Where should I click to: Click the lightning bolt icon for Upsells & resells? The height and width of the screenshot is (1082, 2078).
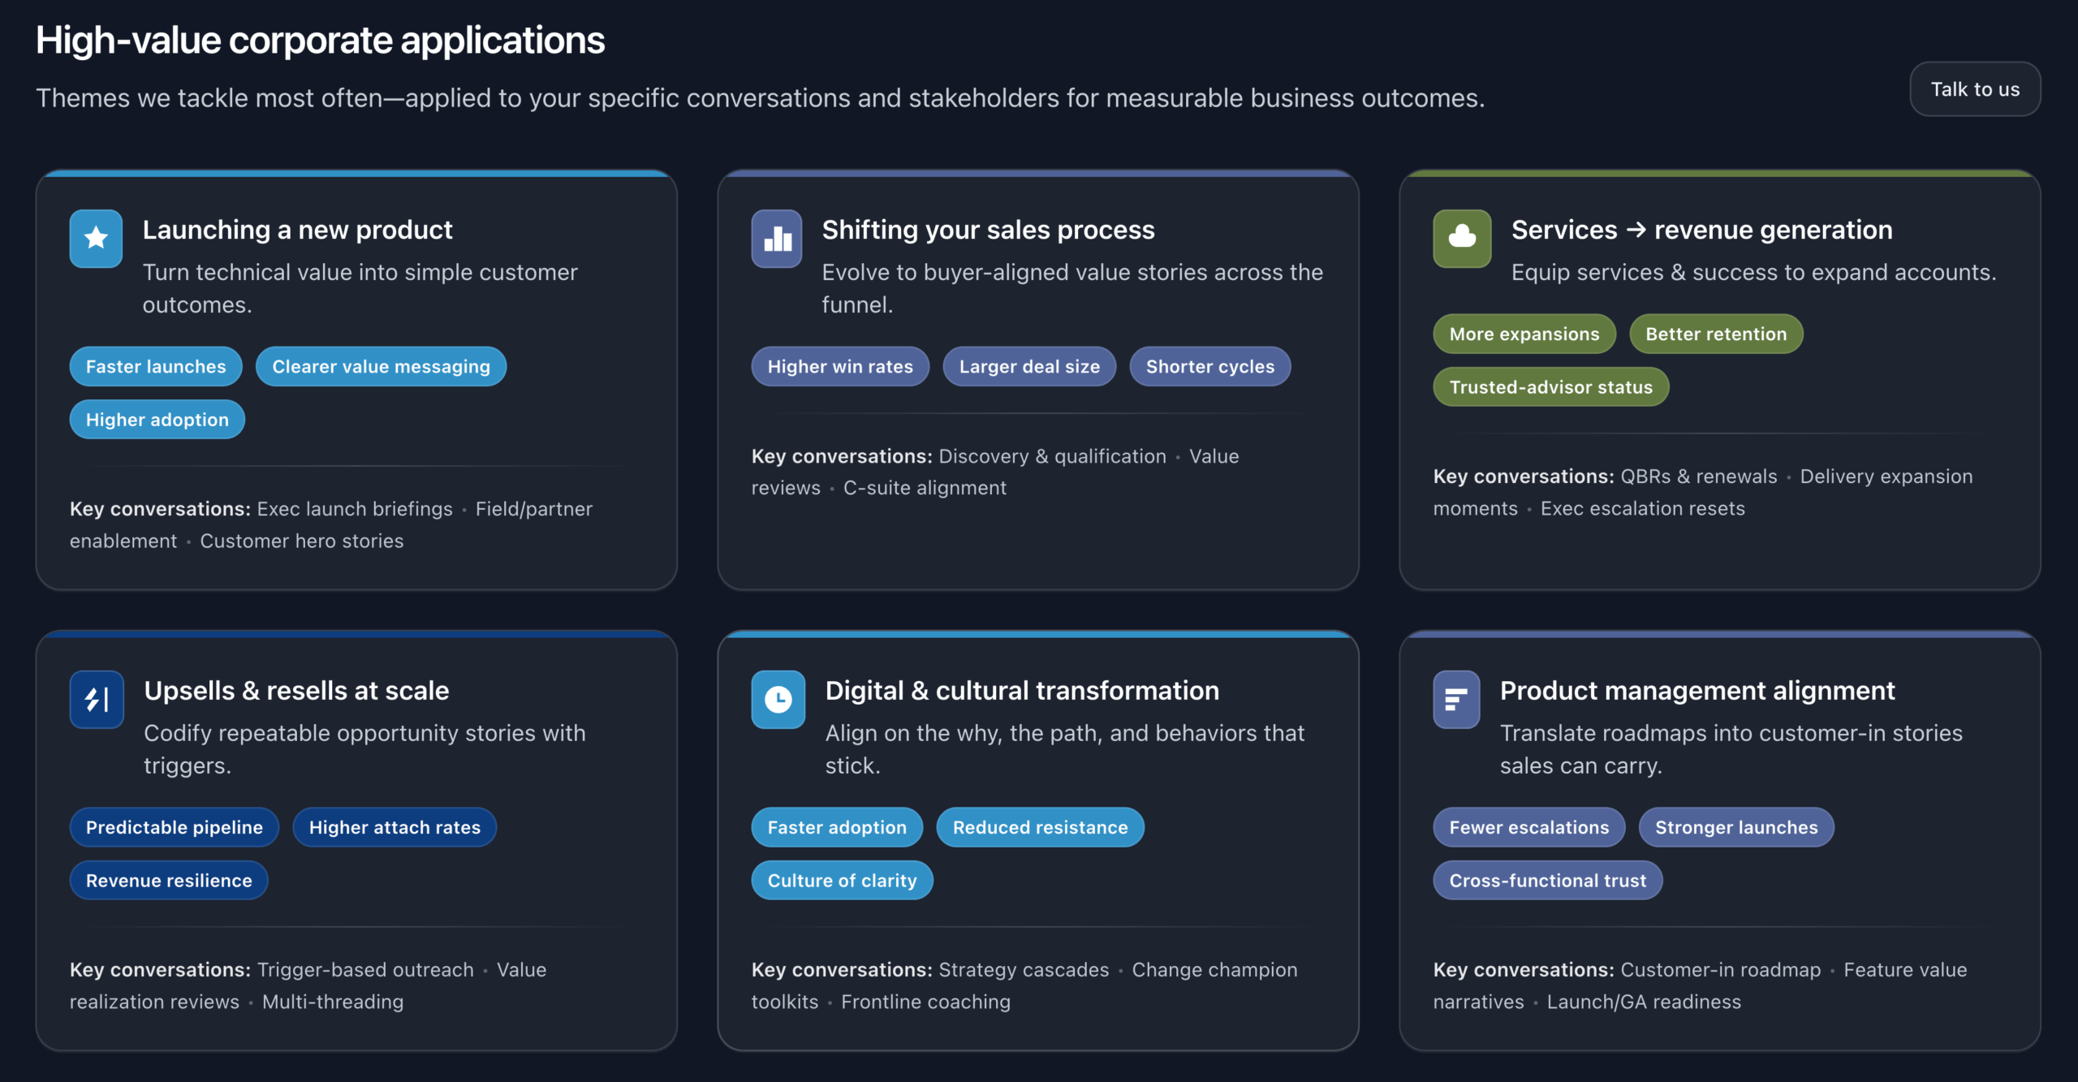click(x=97, y=699)
